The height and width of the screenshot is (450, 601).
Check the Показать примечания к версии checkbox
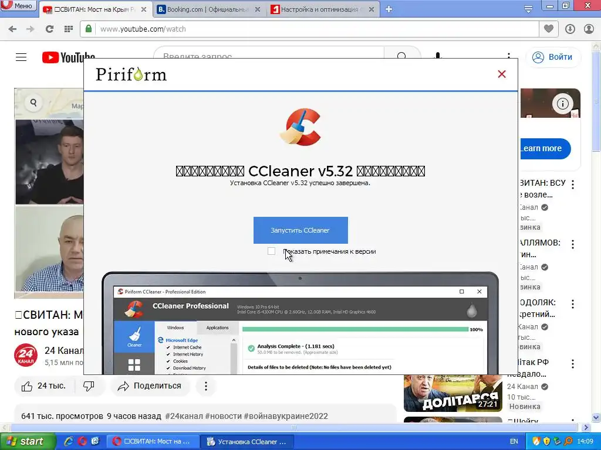(x=271, y=251)
